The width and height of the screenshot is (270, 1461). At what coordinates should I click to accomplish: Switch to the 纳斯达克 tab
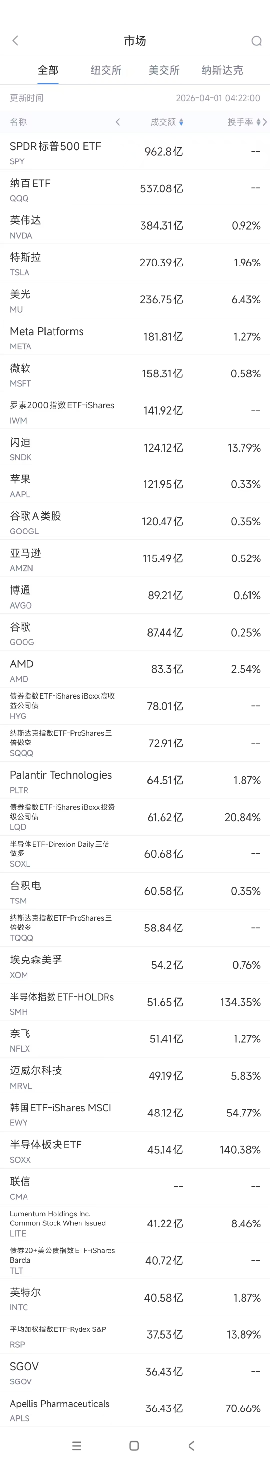[222, 70]
